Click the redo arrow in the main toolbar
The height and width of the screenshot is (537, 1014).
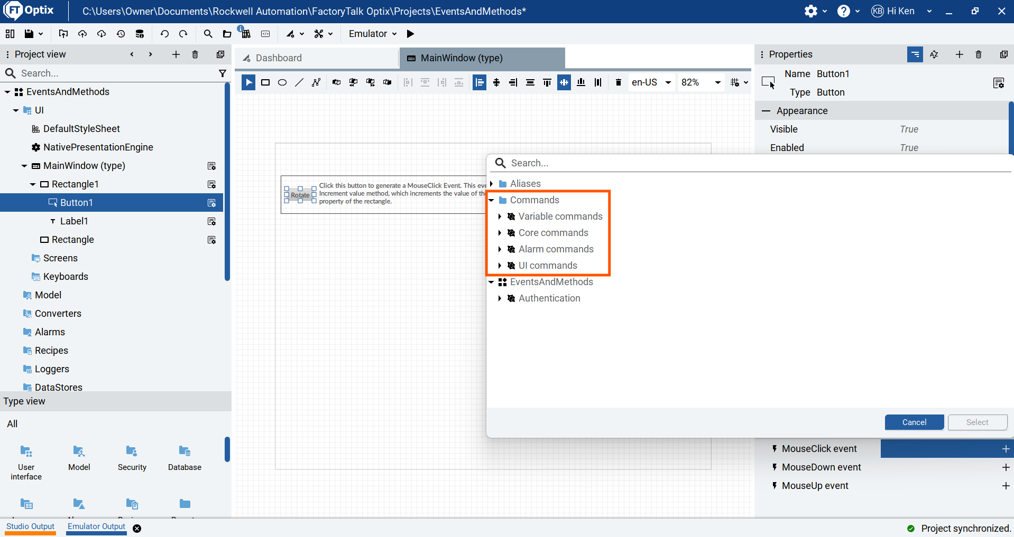[183, 34]
